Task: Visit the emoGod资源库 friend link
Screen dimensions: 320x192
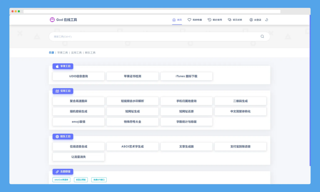Action: [62, 180]
